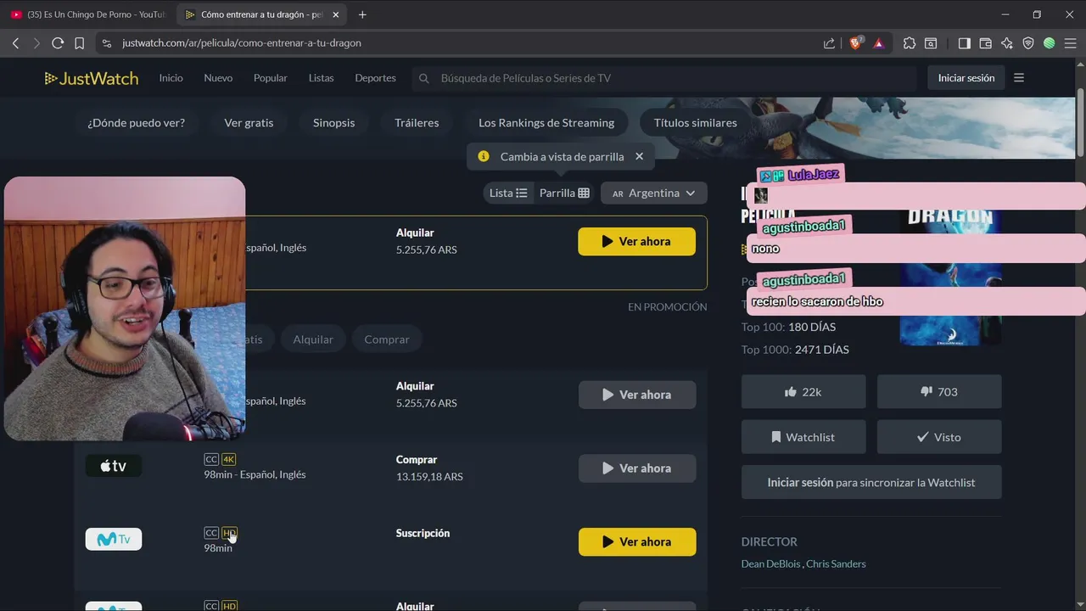Dislike the movie with the 703 thumbs-down
1086x611 pixels.
939,392
